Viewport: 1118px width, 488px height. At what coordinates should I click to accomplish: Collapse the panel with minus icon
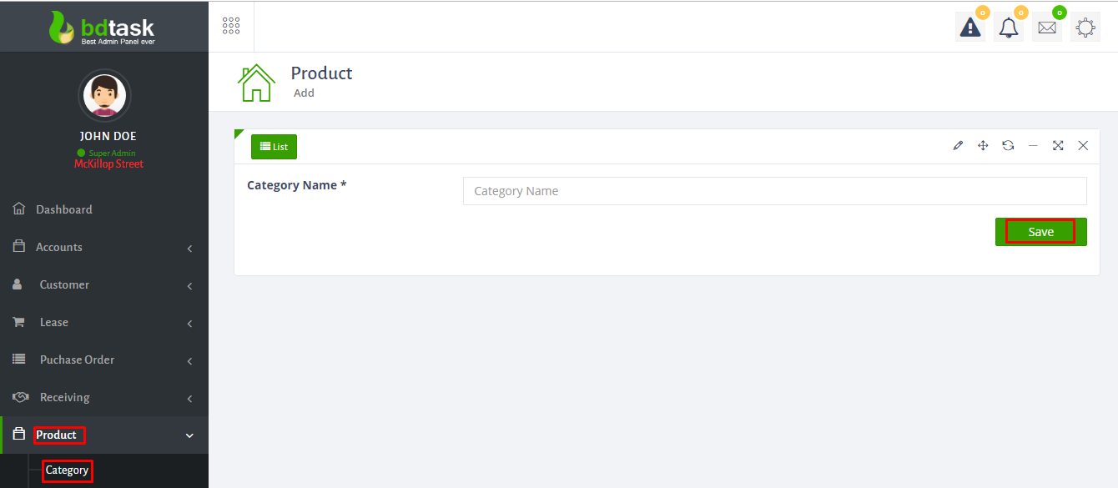pos(1033,146)
